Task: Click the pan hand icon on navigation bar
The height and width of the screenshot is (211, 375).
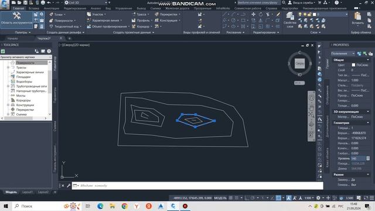Action: (311, 107)
